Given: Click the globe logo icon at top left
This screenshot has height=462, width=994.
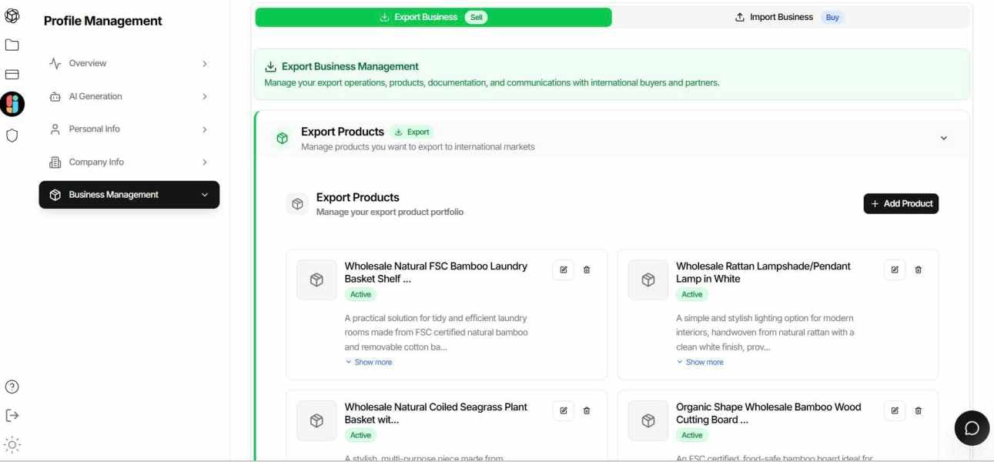Looking at the screenshot, I should [x=12, y=15].
